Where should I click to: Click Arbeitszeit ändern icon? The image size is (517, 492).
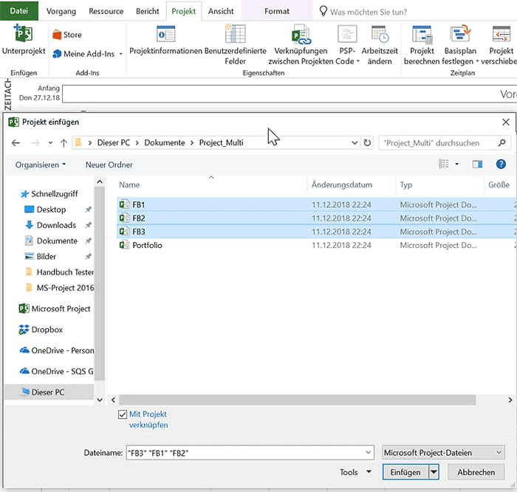(380, 35)
